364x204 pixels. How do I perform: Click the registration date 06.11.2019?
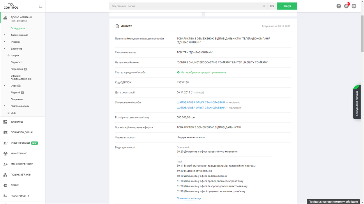[x=183, y=93]
